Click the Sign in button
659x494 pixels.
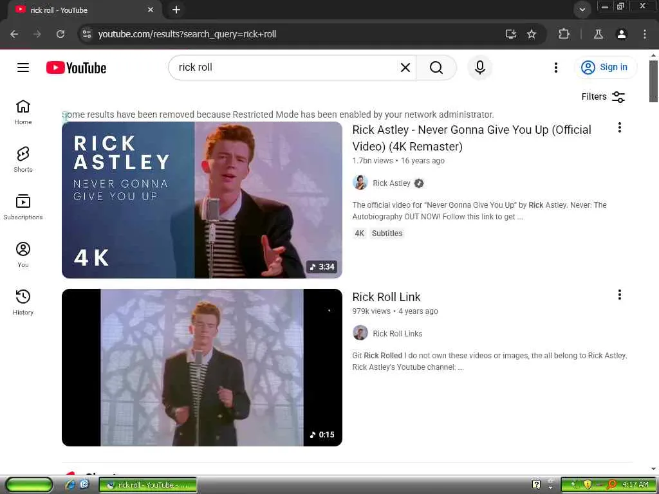(606, 67)
